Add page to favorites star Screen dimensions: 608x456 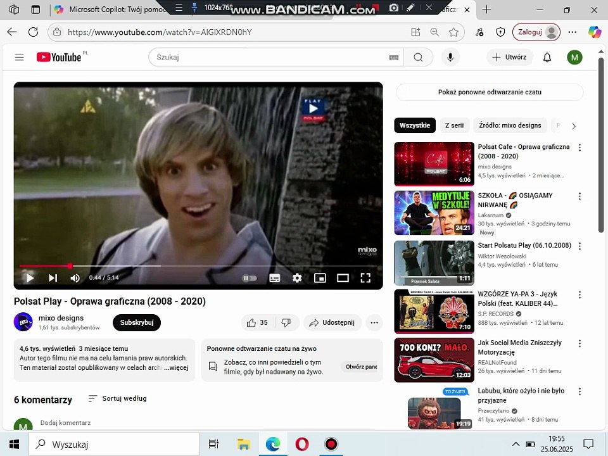pyautogui.click(x=453, y=32)
